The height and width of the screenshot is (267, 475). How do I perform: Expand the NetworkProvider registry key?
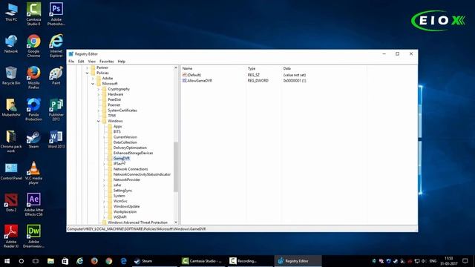(104, 179)
